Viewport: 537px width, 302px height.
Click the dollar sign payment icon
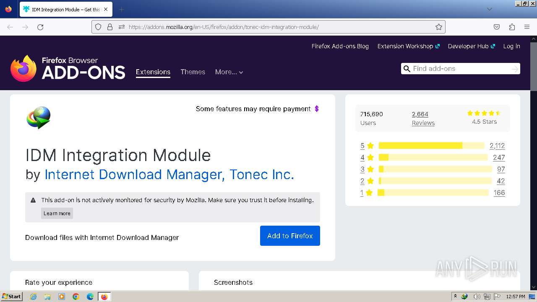point(317,109)
